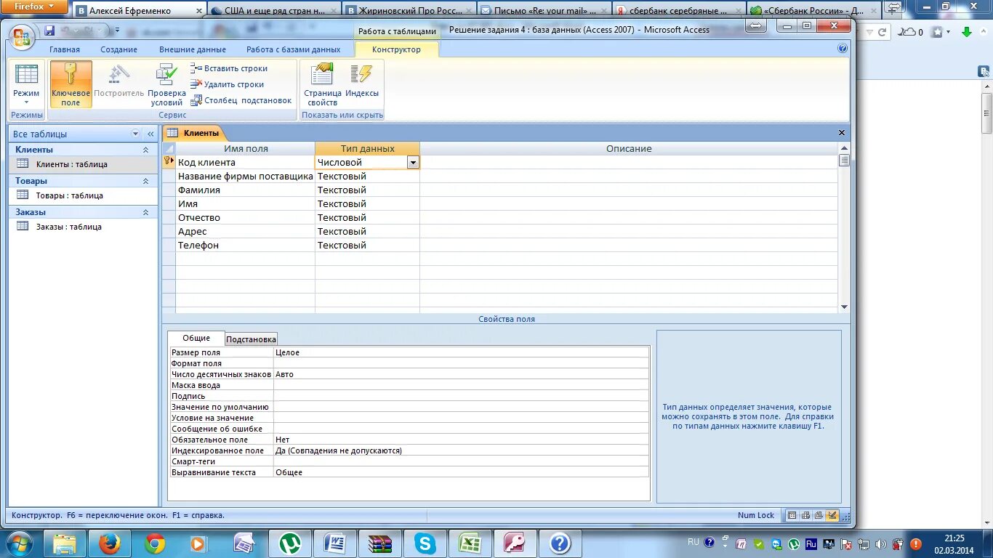Screen dimensions: 993x558
Task: Open the Все таблицы navigation dropdown
Action: [x=135, y=134]
